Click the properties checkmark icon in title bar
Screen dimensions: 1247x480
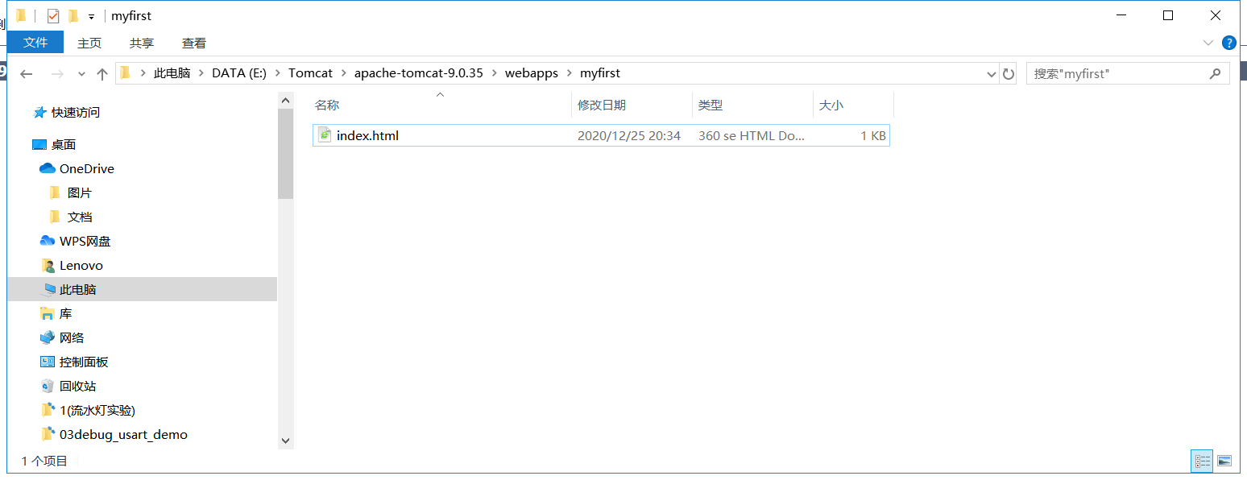(53, 16)
